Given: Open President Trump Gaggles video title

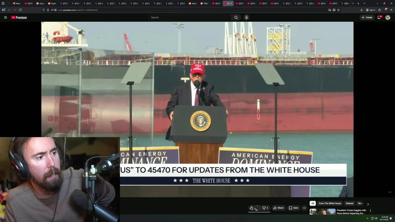Looking at the screenshot, I should click(x=351, y=212).
